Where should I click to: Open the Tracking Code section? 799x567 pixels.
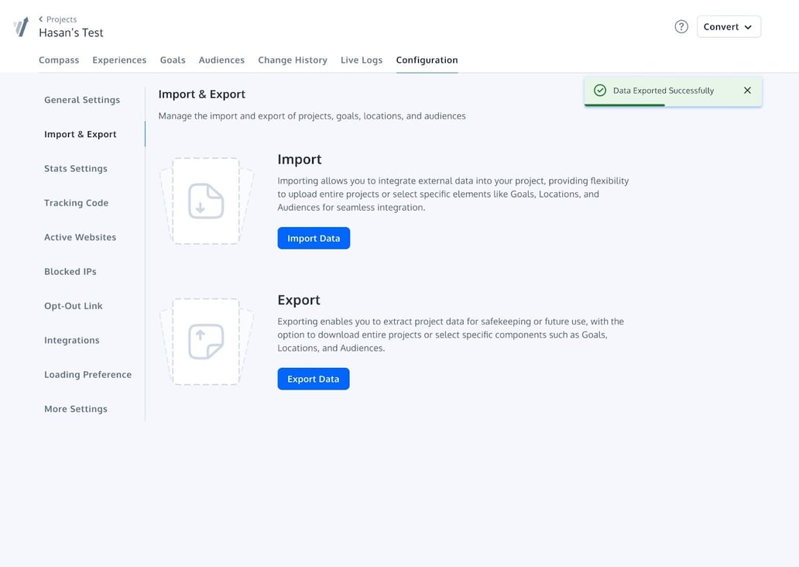click(x=76, y=202)
